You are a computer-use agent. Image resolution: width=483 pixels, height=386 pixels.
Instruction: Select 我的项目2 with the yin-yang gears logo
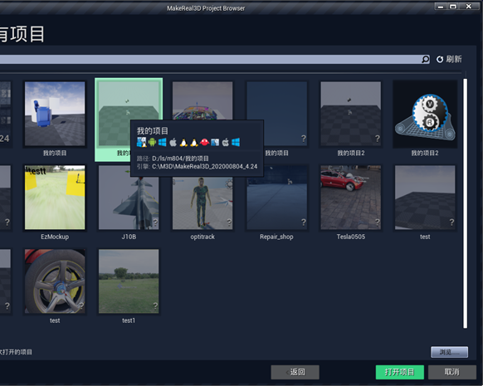[x=425, y=119]
